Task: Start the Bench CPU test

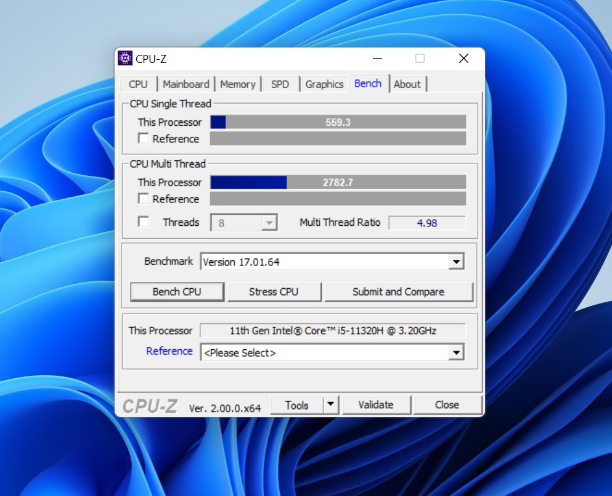Action: tap(177, 292)
